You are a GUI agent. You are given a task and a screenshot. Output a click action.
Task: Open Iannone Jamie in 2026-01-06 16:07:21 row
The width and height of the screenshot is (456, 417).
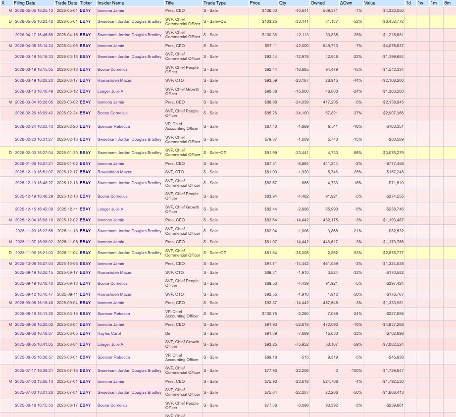click(x=111, y=163)
